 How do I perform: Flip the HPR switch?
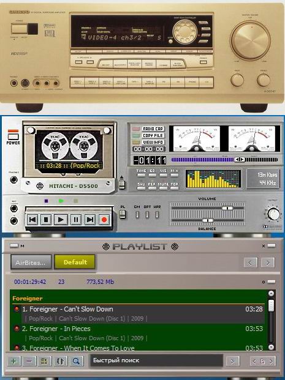[157, 215]
